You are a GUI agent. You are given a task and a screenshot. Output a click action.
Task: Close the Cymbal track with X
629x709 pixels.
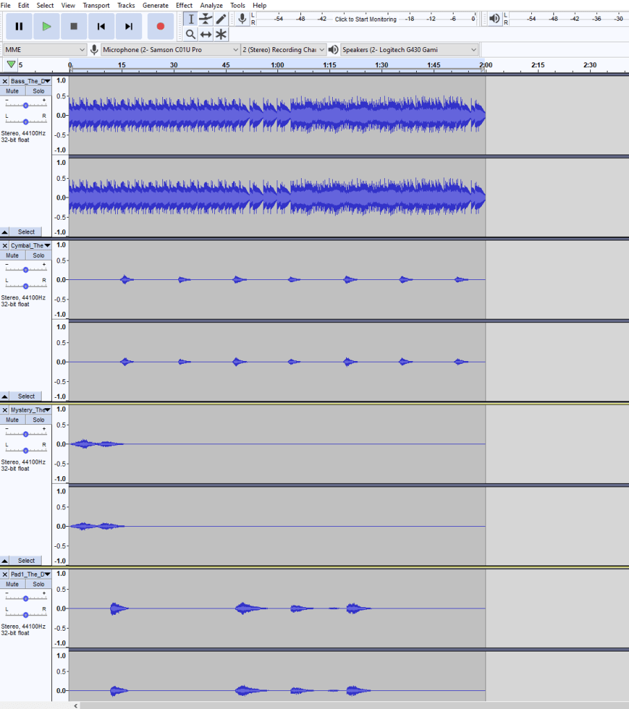pos(5,245)
